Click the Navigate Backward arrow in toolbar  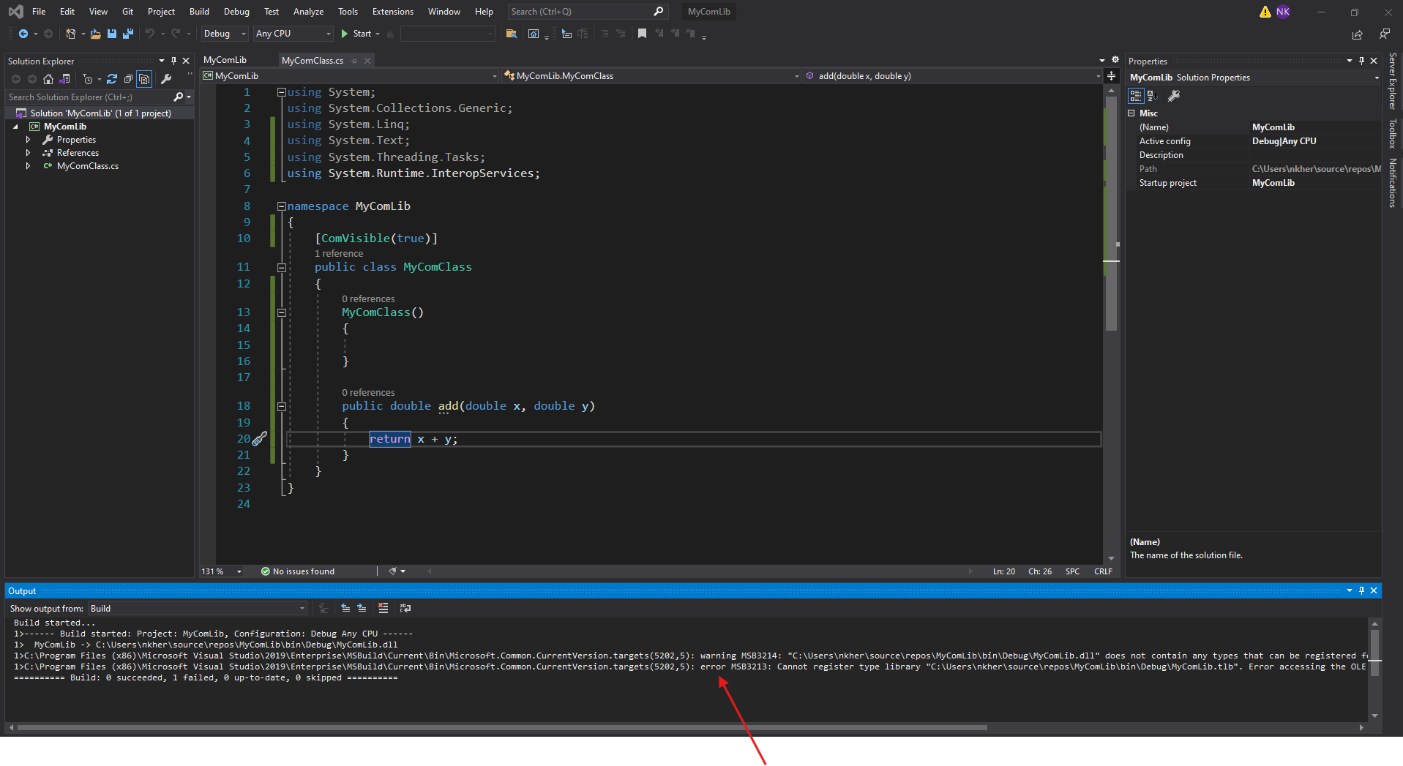[x=23, y=34]
